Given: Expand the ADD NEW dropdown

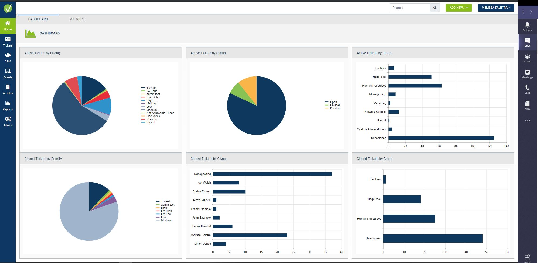Looking at the screenshot, I should (459, 8).
